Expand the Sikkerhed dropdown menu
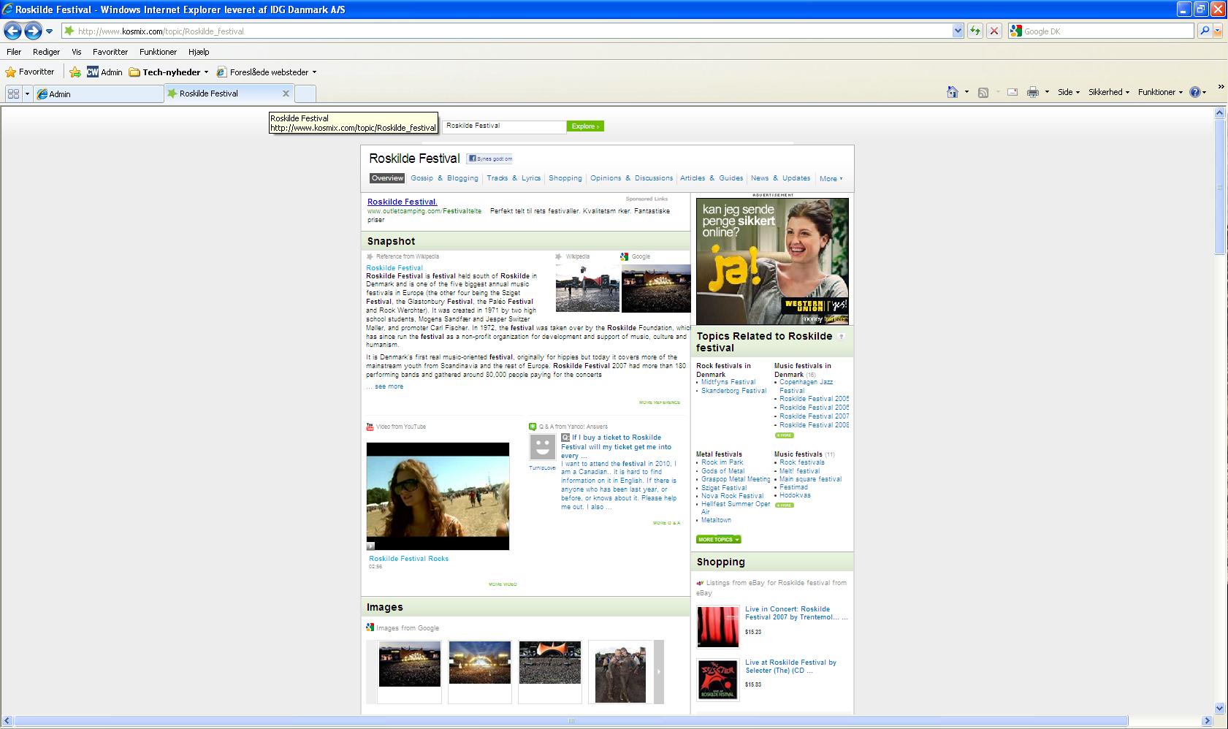 click(1109, 92)
